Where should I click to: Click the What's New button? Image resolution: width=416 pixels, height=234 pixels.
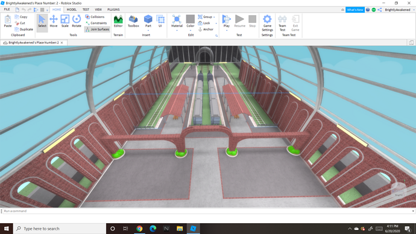coord(355,10)
